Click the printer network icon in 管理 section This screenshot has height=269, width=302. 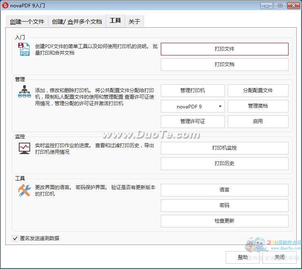24,92
